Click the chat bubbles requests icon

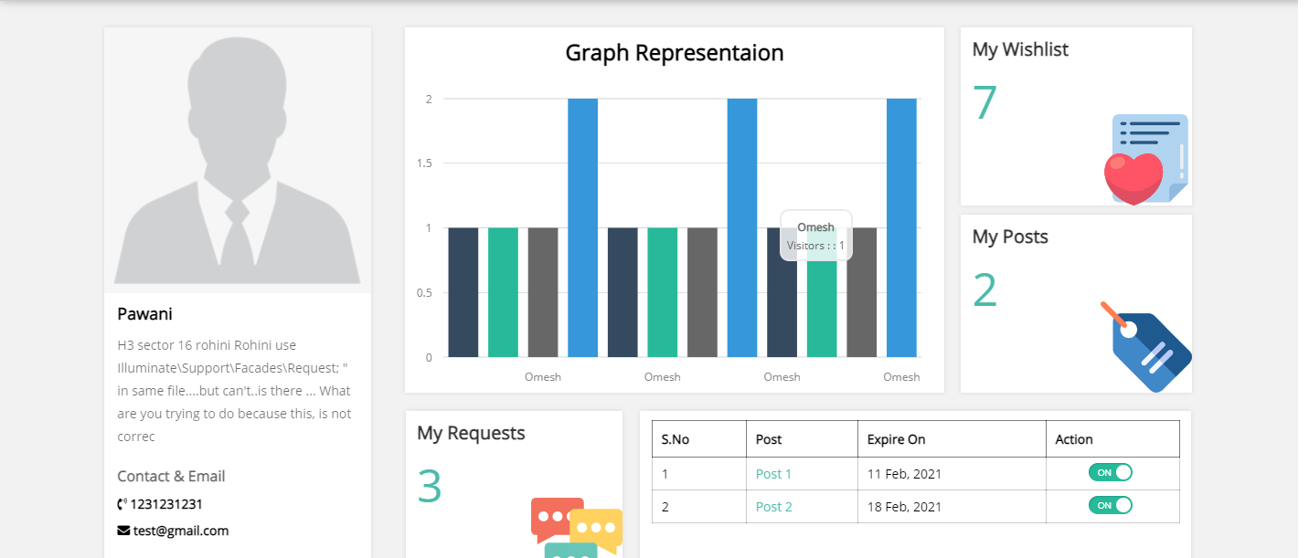[576, 528]
